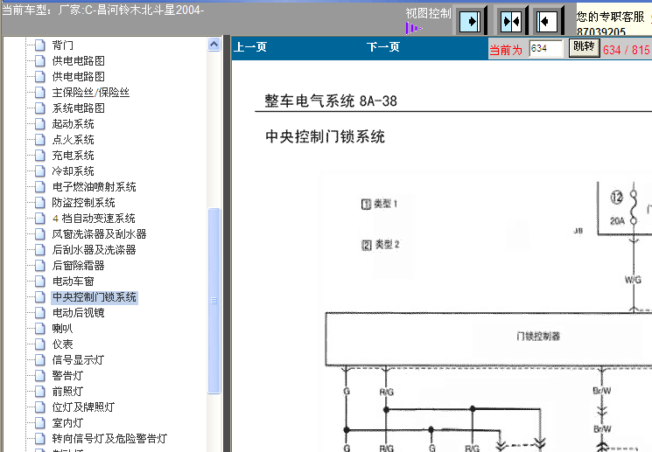
Task: Open the 背门 tree item
Action: 63,45
